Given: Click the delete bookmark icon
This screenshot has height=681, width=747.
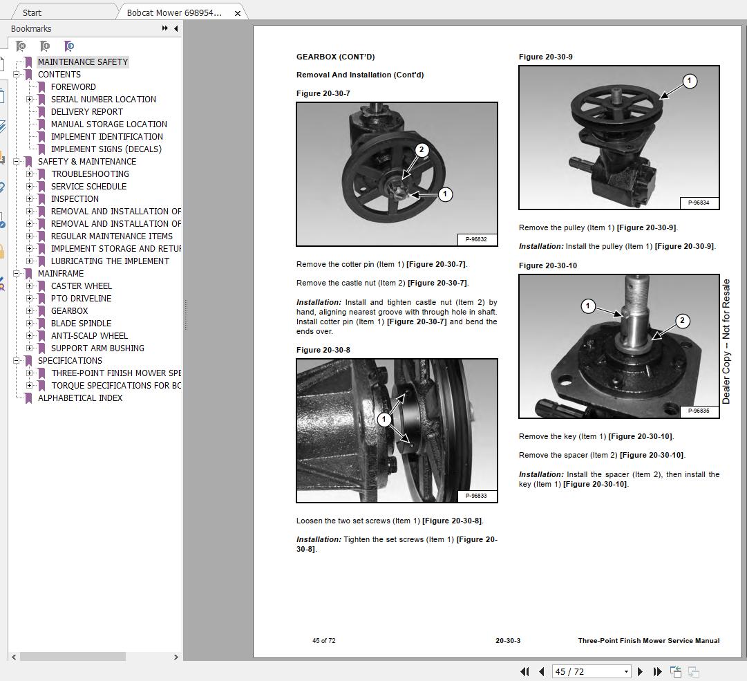Looking at the screenshot, I should [21, 46].
